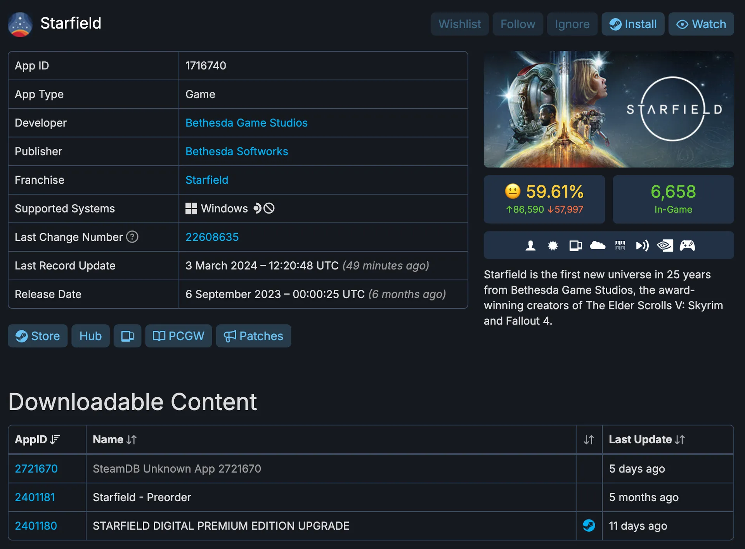745x549 pixels.
Task: Install the game via Steam button
Action: tap(633, 24)
